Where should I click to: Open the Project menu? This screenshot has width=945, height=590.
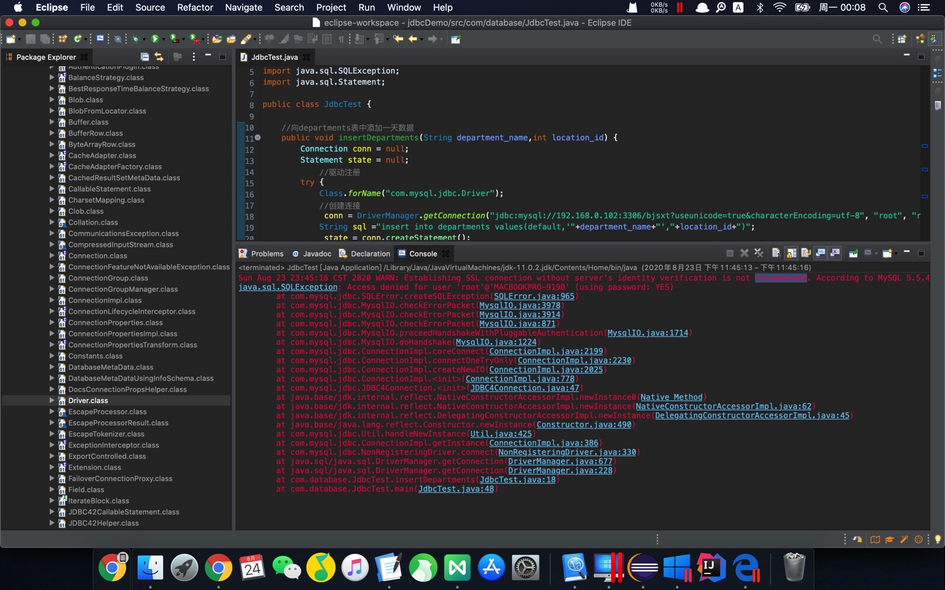331,7
